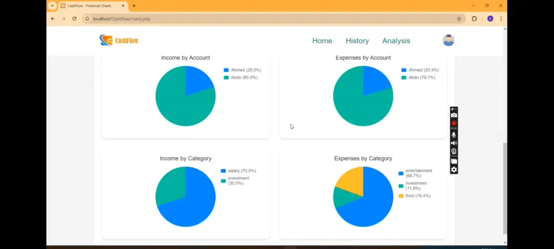This screenshot has height=249, width=554.
Task: Open the user profile avatar
Action: [x=448, y=40]
